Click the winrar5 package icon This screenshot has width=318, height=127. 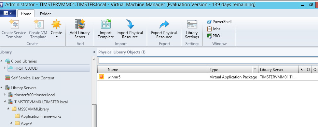point(102,77)
